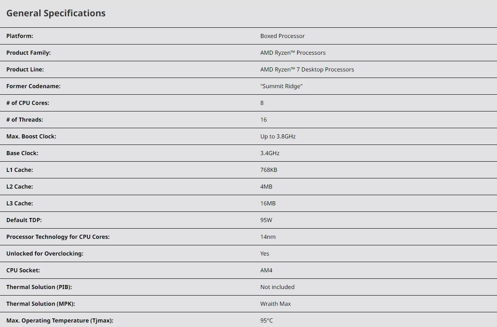Click the General Specifications heading
The width and height of the screenshot is (497, 327).
click(x=56, y=13)
